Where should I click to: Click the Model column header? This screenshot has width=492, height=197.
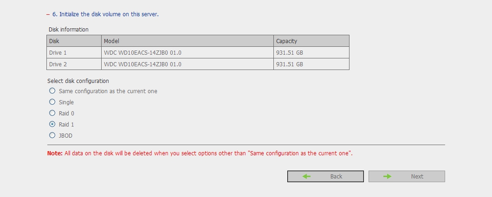click(x=188, y=41)
